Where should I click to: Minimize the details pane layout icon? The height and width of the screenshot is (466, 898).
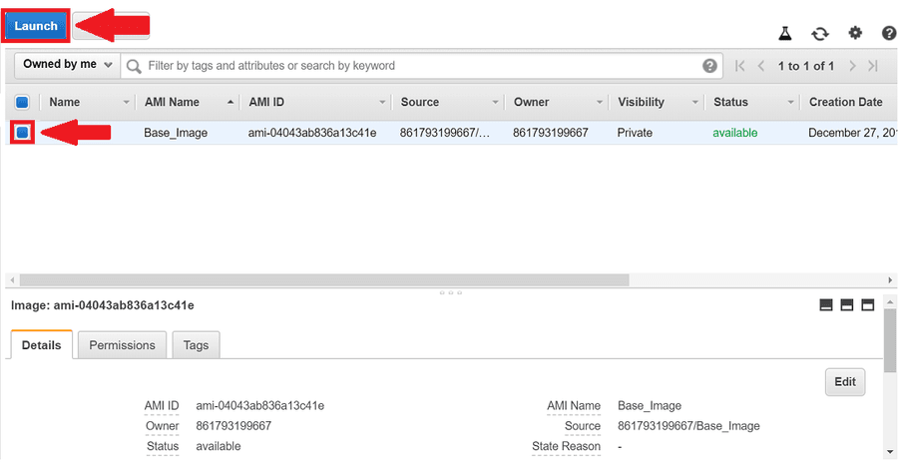pyautogui.click(x=826, y=305)
